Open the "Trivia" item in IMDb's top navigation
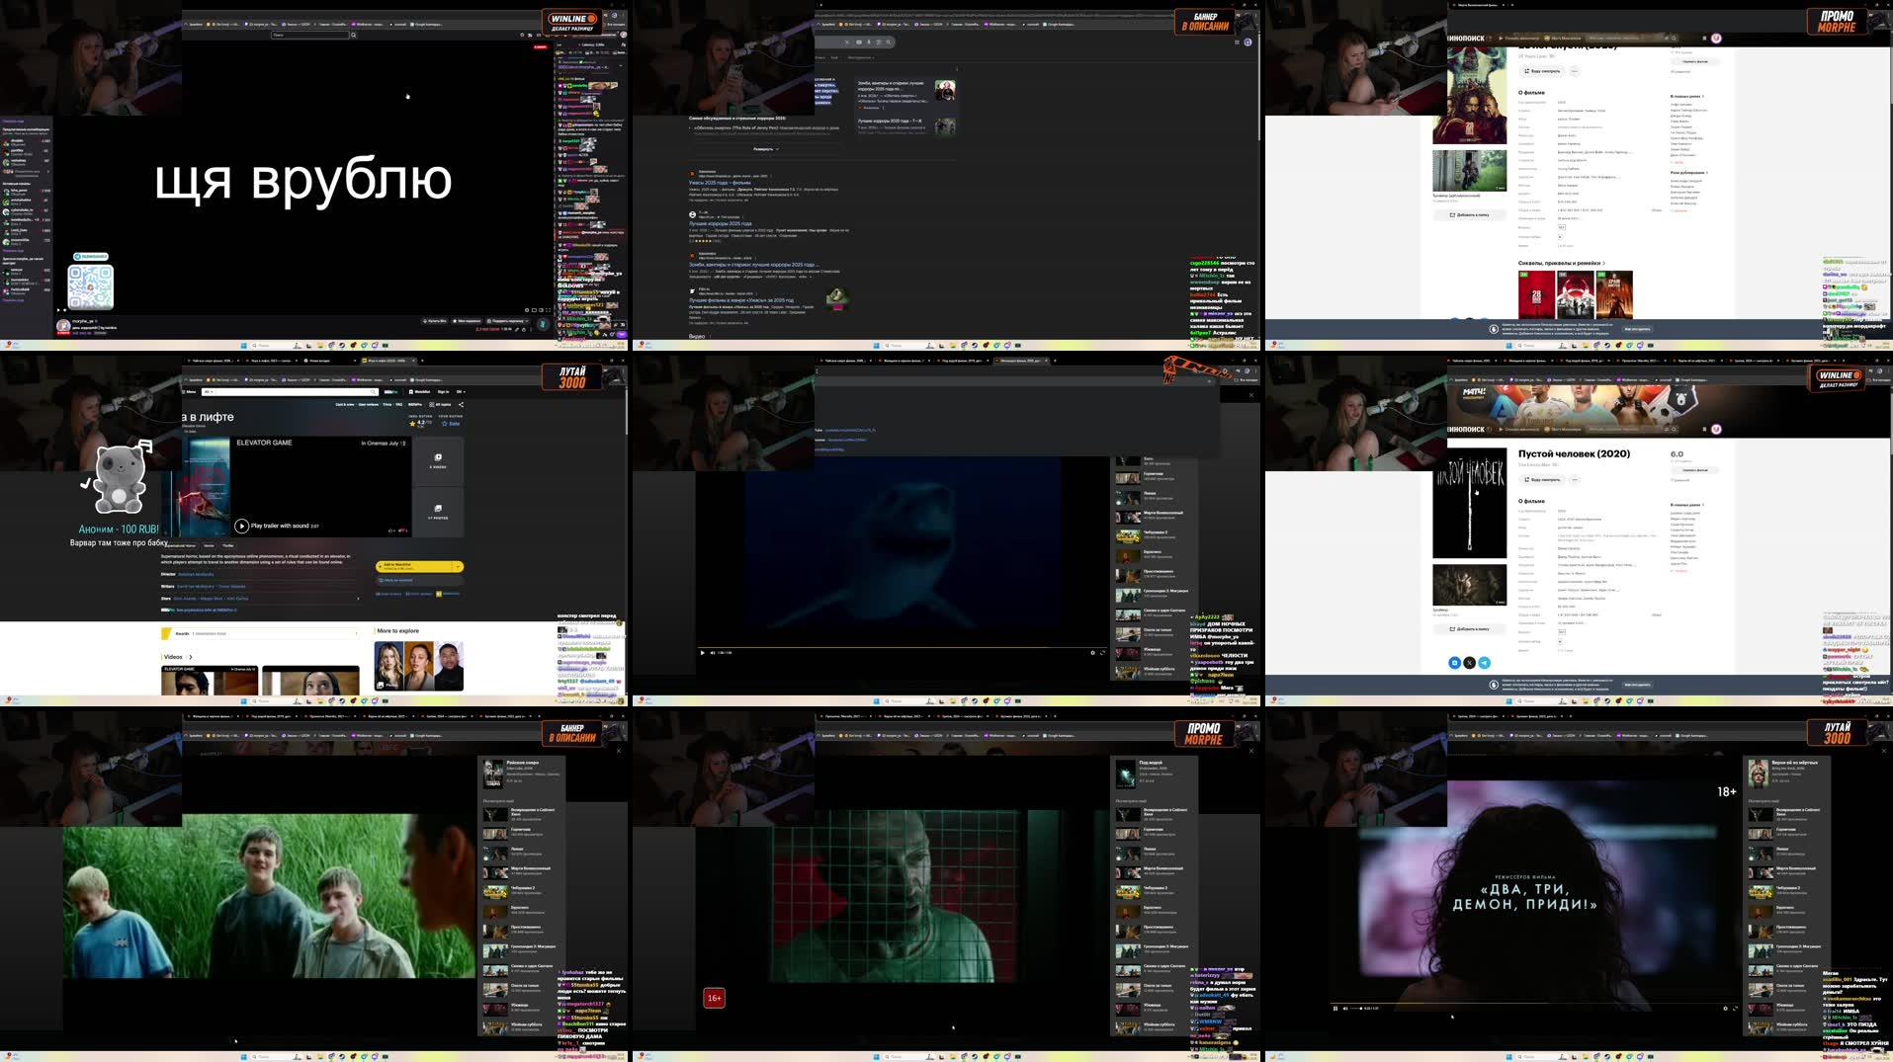Screen dimensions: 1893x1062 [x=387, y=404]
